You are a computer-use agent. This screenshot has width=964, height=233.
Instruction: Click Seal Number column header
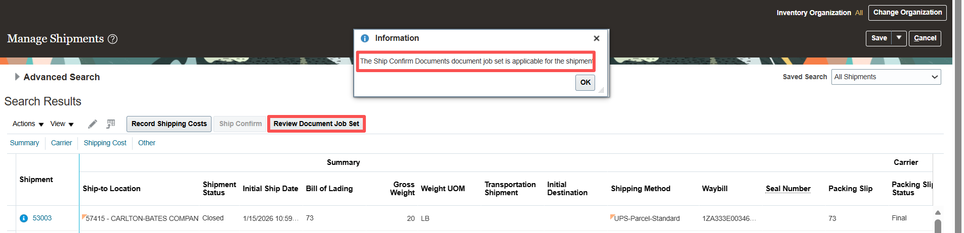pos(788,189)
